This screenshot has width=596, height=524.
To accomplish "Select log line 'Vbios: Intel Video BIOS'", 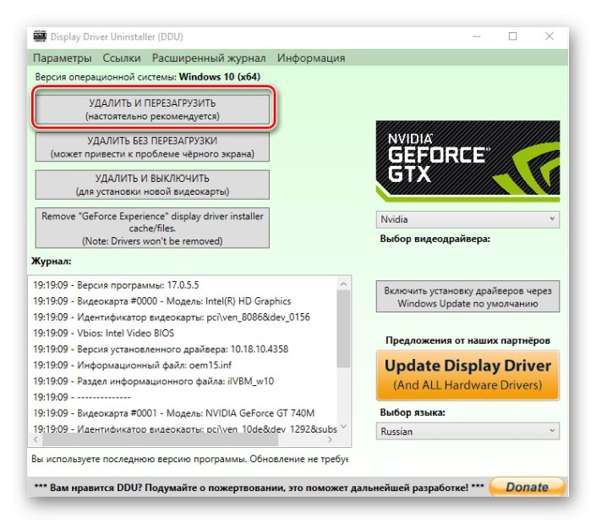I will tap(103, 333).
